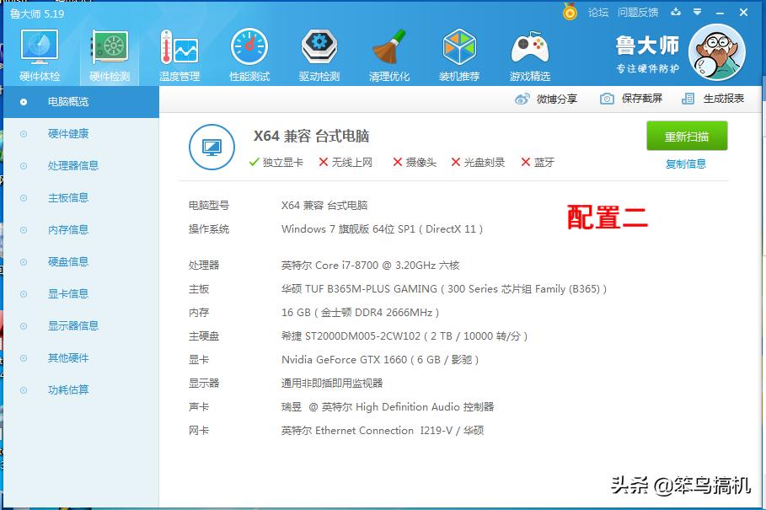Click the 生成报表 report generation icon

pyautogui.click(x=688, y=99)
